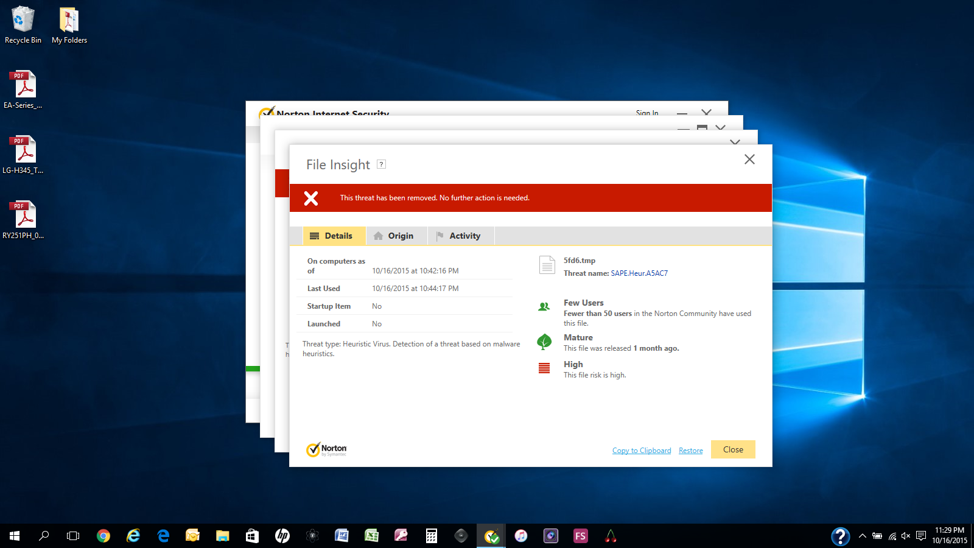Open Norton from the taskbar icon
974x548 pixels.
(491, 536)
